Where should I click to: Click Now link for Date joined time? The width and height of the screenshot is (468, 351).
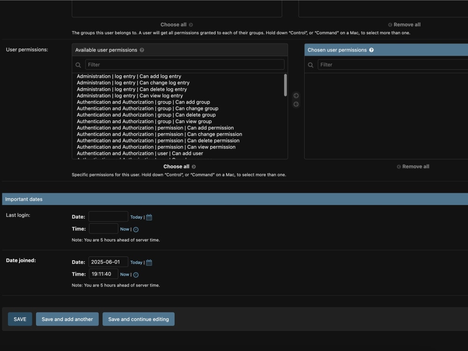point(124,275)
